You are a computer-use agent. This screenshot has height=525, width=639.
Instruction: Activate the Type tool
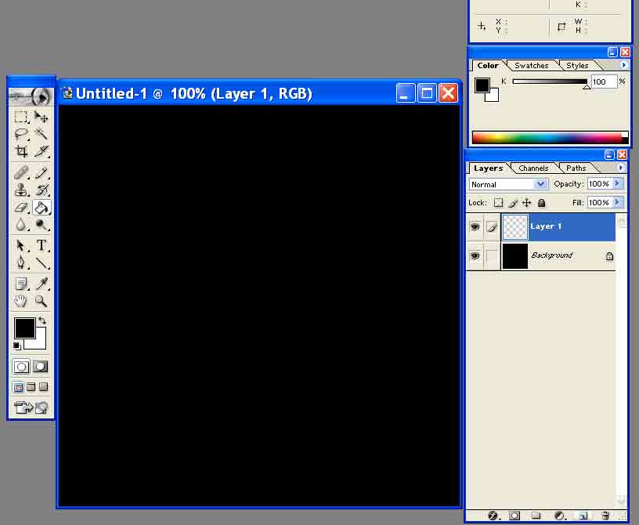pos(42,245)
